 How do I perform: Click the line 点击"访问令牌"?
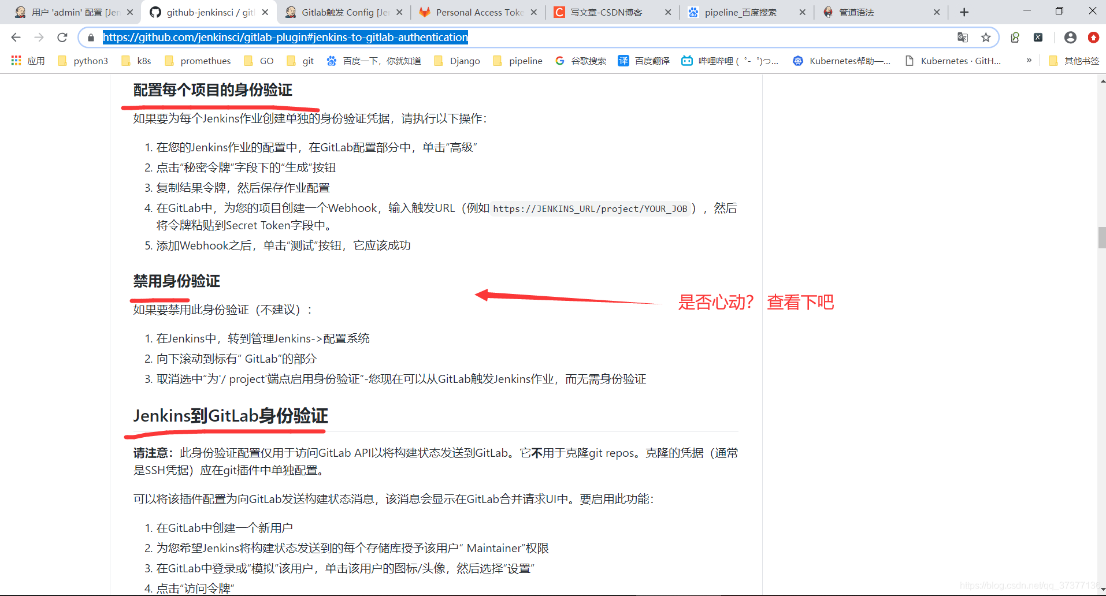tap(195, 588)
